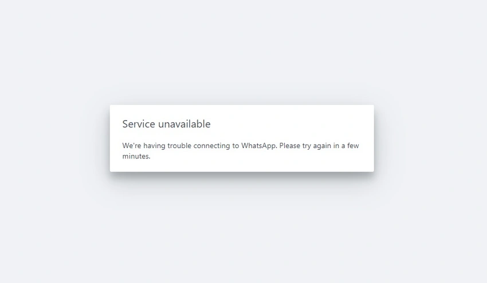Click the word "to" before WhatsApp
Screen dimensions: 487x283
point(235,146)
